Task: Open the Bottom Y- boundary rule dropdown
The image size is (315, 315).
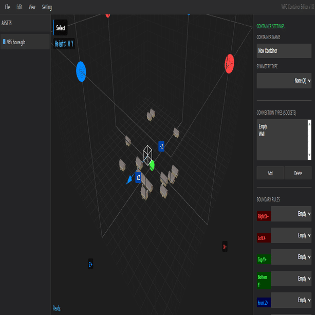Action: [291, 279]
